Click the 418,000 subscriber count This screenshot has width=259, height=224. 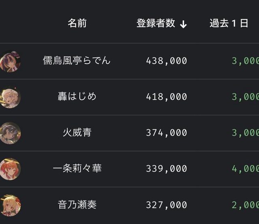[x=166, y=97]
